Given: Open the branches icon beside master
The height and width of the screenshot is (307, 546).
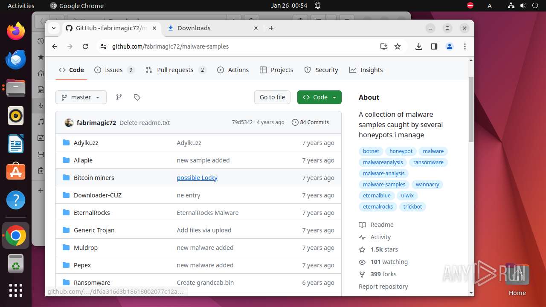Looking at the screenshot, I should (119, 97).
